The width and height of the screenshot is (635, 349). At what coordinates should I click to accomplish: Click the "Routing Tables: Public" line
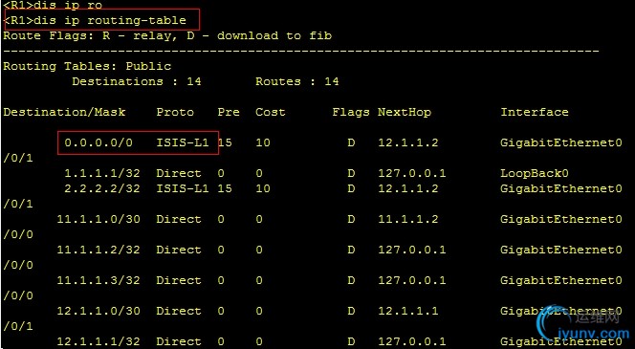pyautogui.click(x=87, y=66)
